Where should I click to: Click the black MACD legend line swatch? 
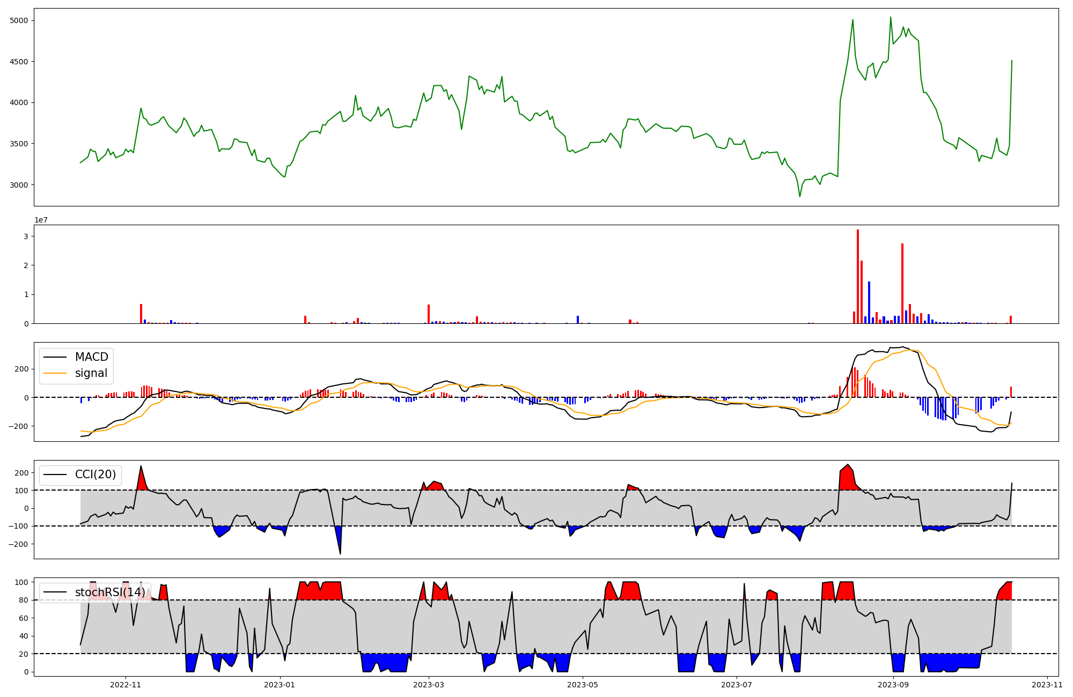point(55,357)
